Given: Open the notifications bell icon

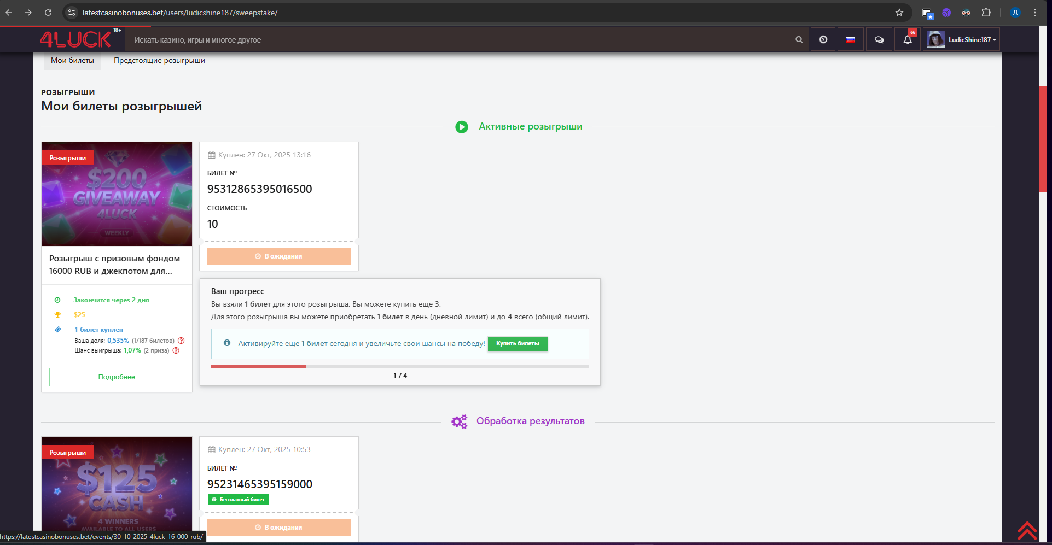Looking at the screenshot, I should click(x=908, y=40).
